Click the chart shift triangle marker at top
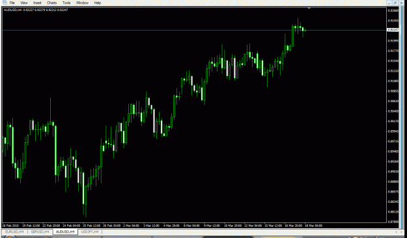Image resolution: width=407 pixels, height=238 pixels. [309, 8]
